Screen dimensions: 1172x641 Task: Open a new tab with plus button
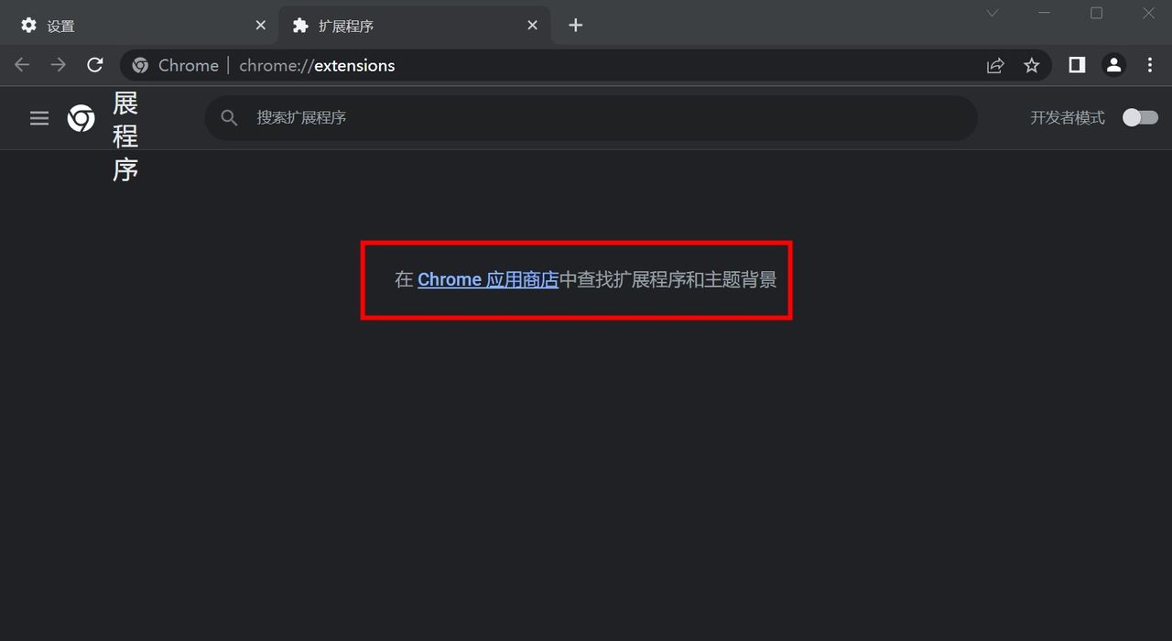[x=575, y=26]
